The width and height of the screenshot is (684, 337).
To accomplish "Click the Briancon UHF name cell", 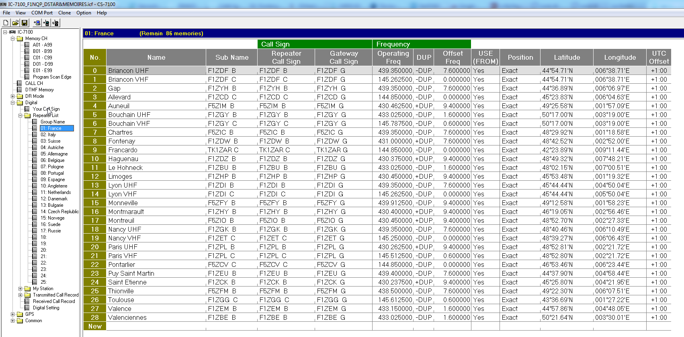I will [x=156, y=71].
